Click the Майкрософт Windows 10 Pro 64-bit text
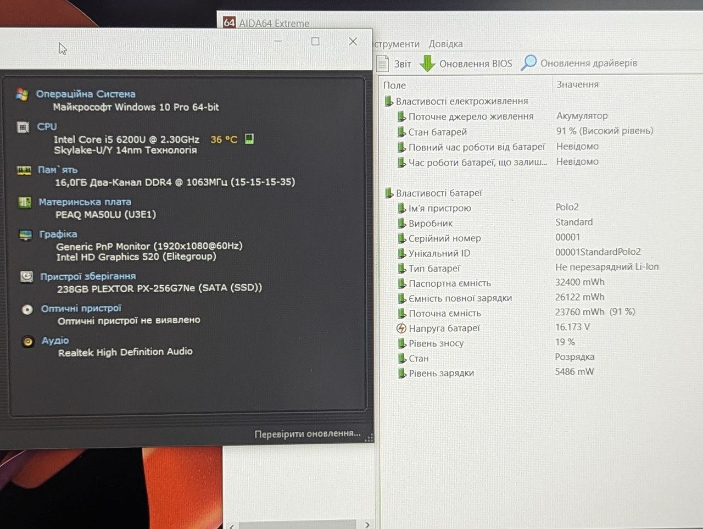703x529 pixels. click(x=136, y=107)
